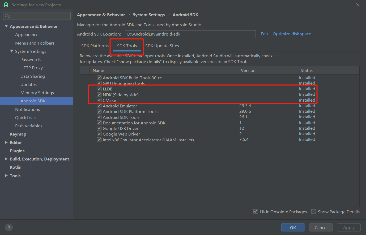The height and width of the screenshot is (235, 366).
Task: Click the Android Studio logo icon in title bar
Action: [6, 5]
